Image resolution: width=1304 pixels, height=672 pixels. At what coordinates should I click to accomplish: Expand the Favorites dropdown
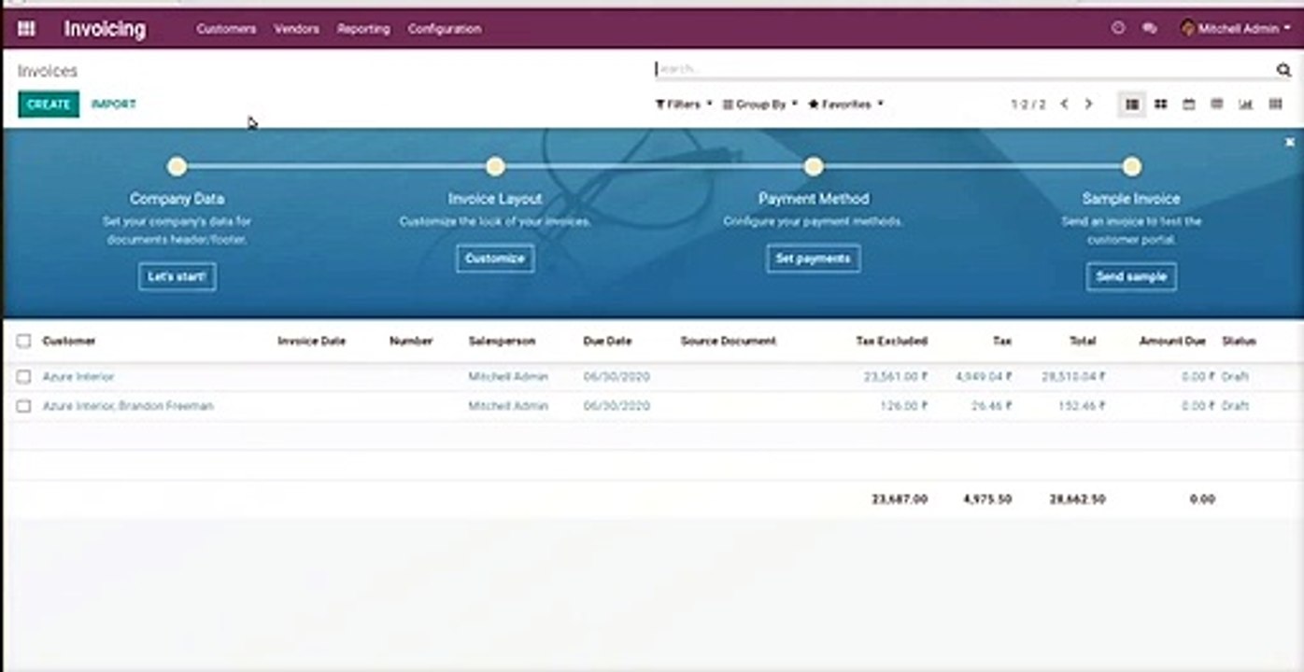pyautogui.click(x=845, y=105)
